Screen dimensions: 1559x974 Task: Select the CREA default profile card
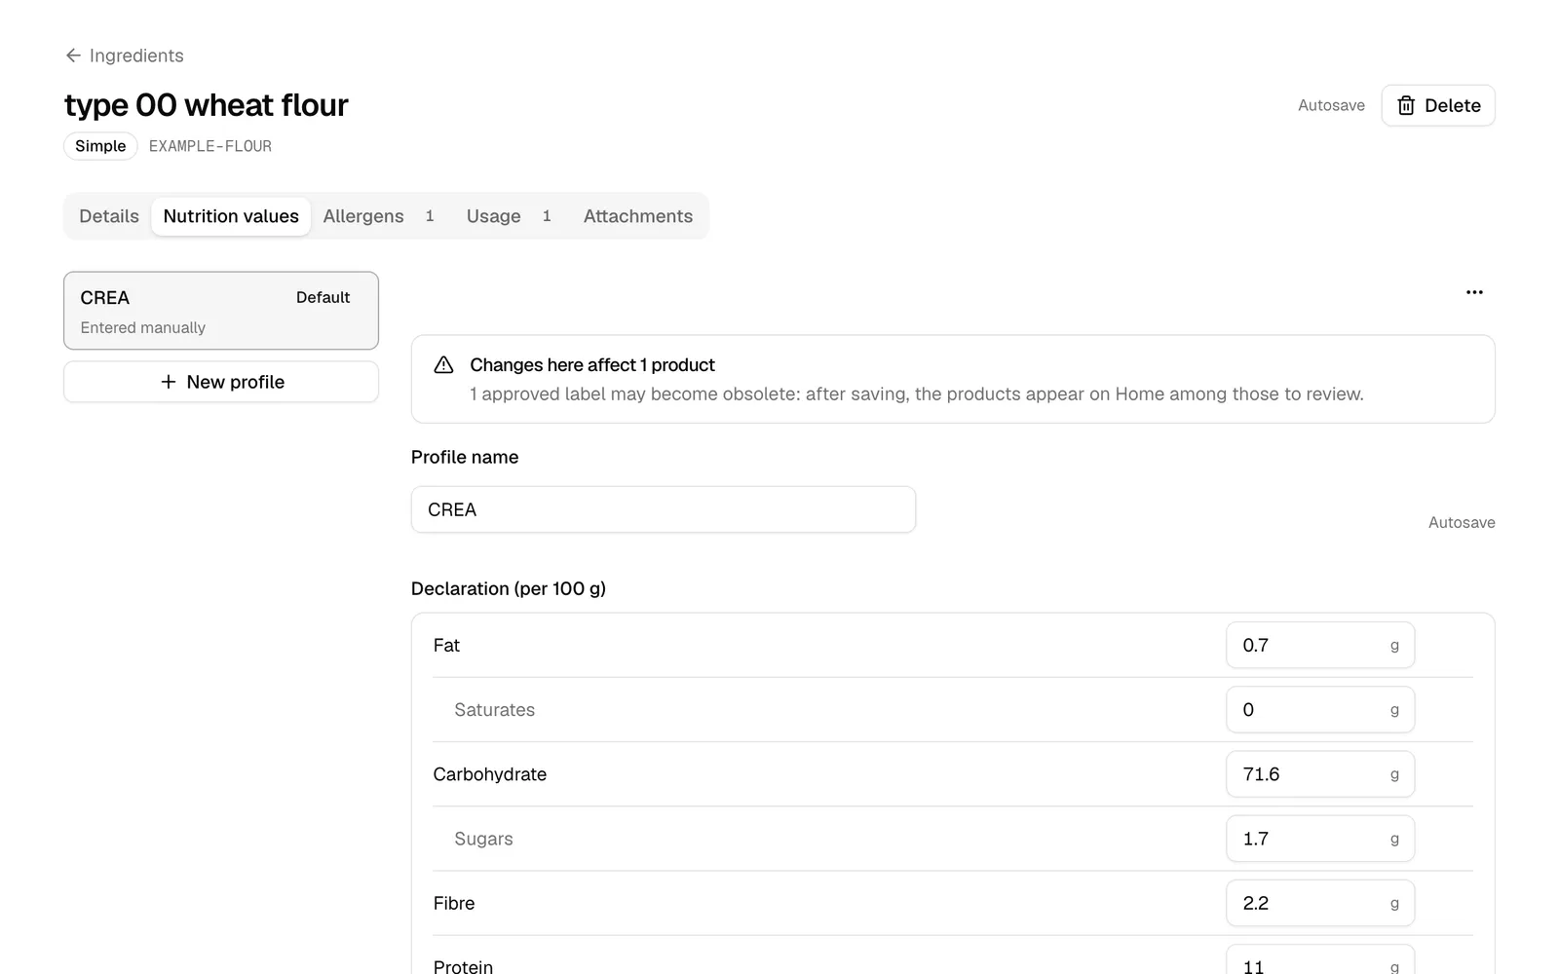tap(221, 311)
